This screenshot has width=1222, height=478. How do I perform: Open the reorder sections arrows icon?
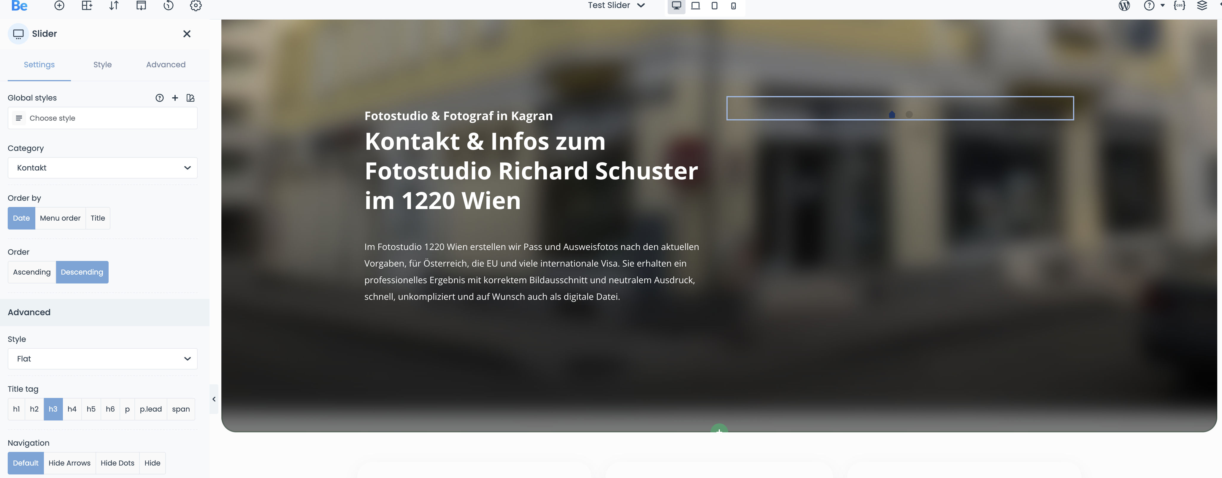[x=114, y=6]
